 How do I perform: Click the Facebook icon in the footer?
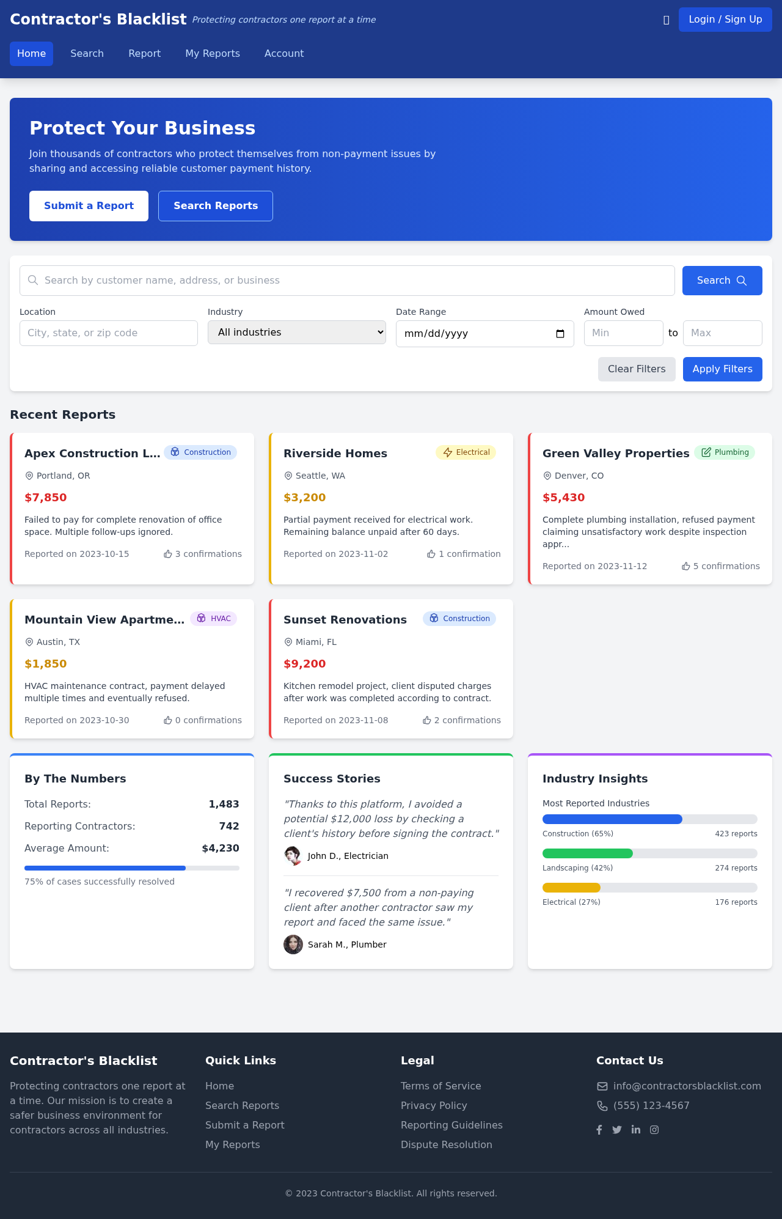pos(599,1130)
